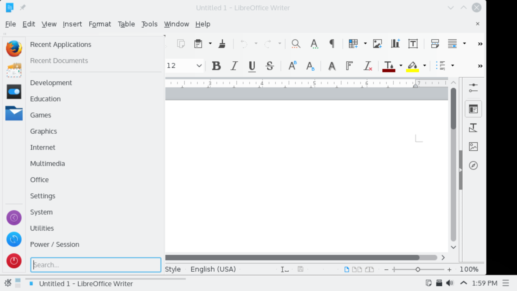
Task: Launch Firefox from favorites
Action: (x=14, y=48)
